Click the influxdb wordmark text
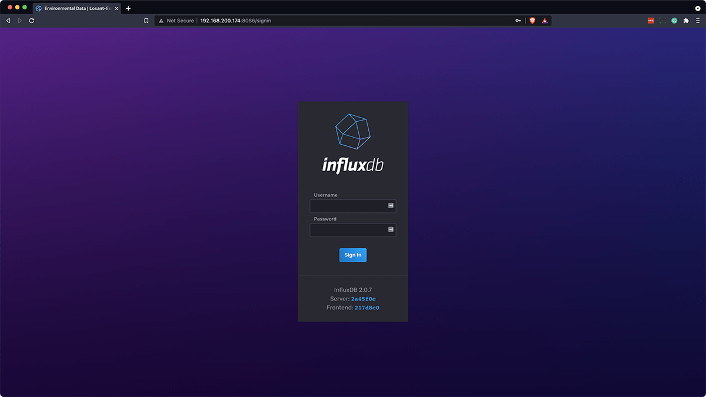The width and height of the screenshot is (706, 397). point(353,165)
